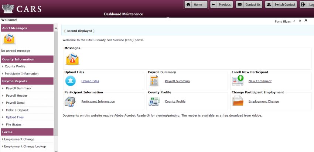This screenshot has height=152, width=314.
Task: Select the medium font size A
Action: tap(300, 21)
